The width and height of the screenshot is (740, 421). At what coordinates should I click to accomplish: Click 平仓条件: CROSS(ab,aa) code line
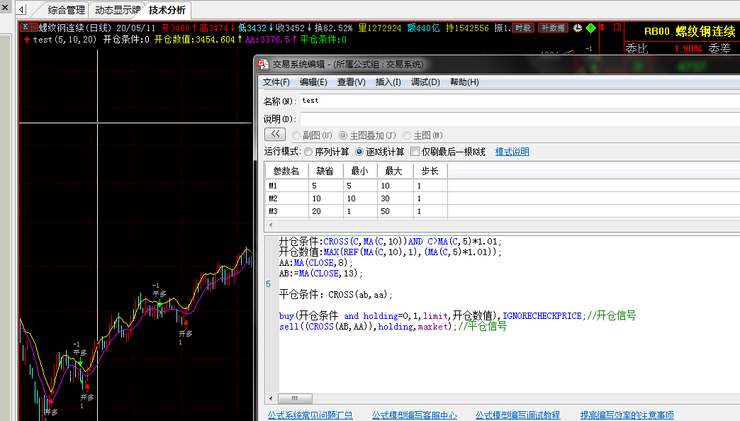335,295
